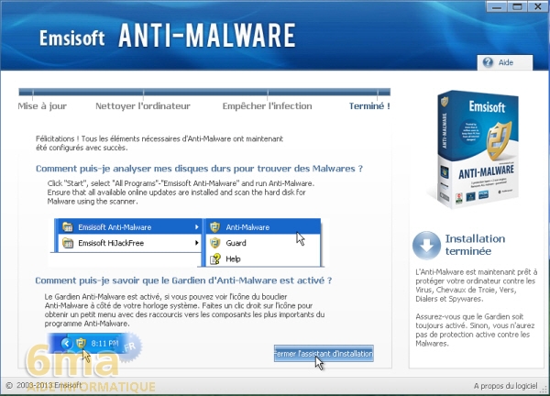Select the 'Empêcher l'infection' step
Image resolution: width=550 pixels, height=396 pixels.
[267, 106]
